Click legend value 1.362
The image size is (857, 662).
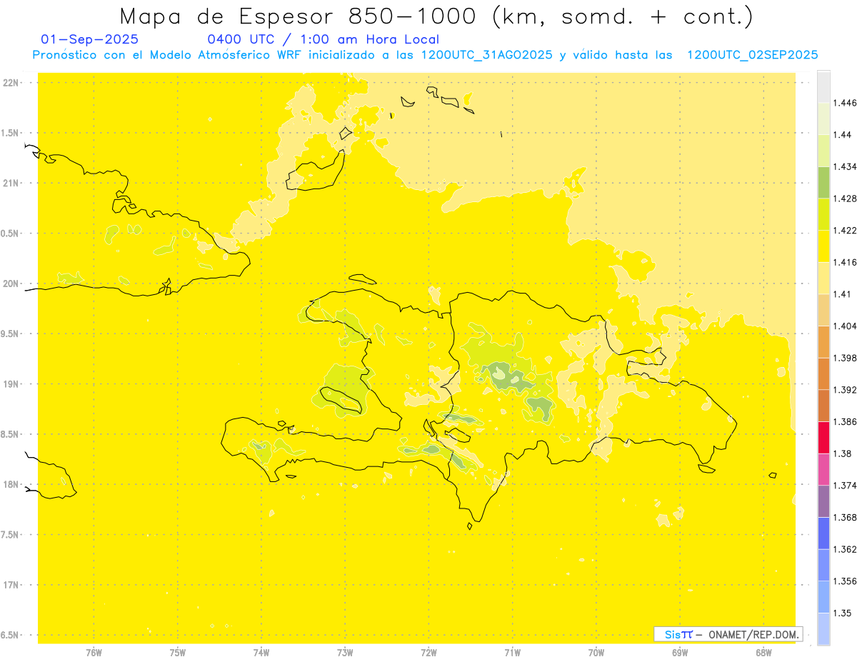[845, 549]
